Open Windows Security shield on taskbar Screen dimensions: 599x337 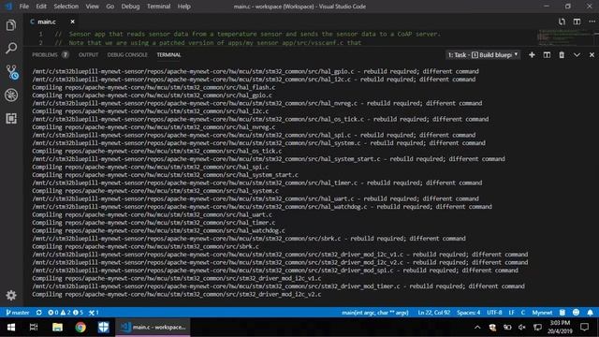point(103,327)
